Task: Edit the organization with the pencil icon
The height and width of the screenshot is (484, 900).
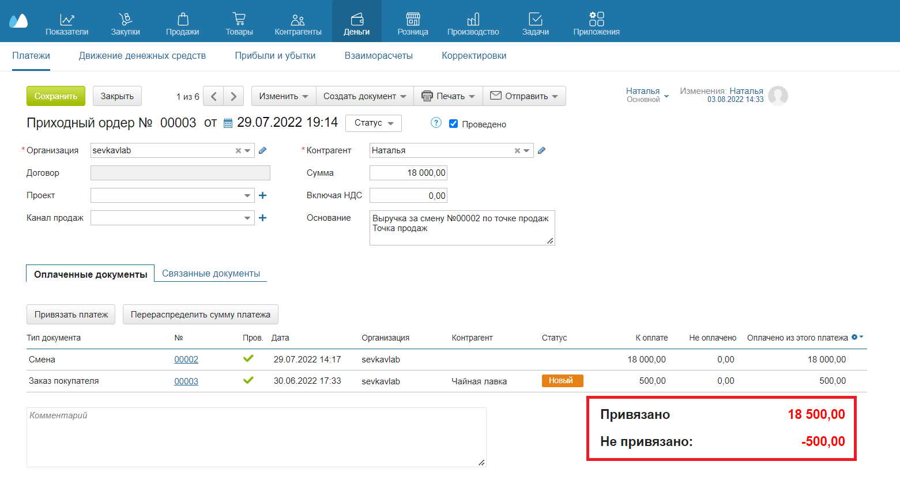Action: [x=263, y=150]
